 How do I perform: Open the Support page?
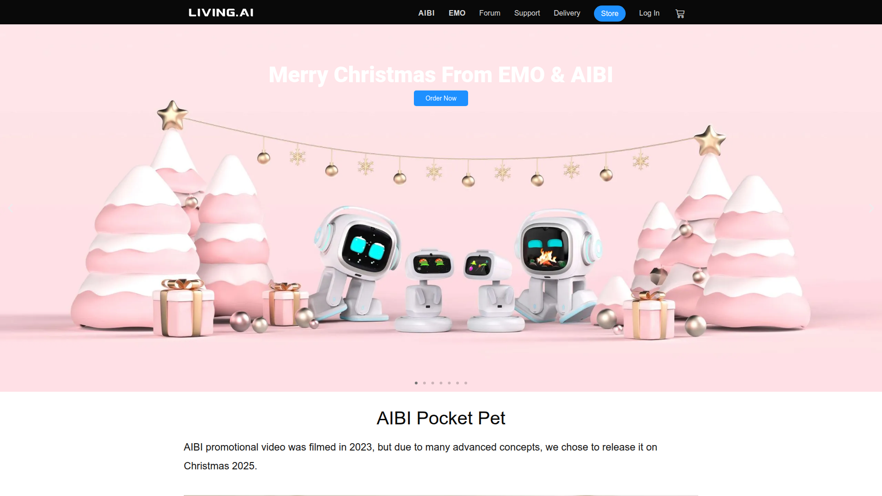tap(527, 13)
